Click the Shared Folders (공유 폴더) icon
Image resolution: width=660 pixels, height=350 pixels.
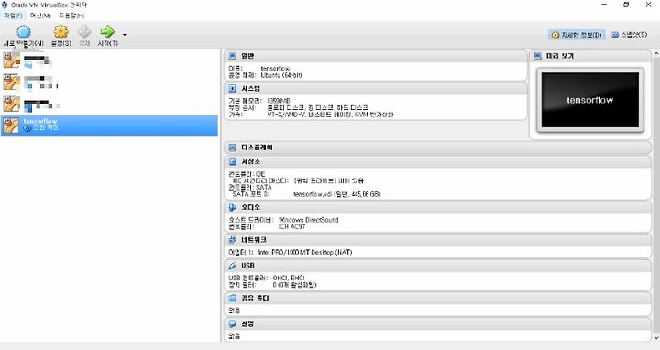(x=232, y=298)
